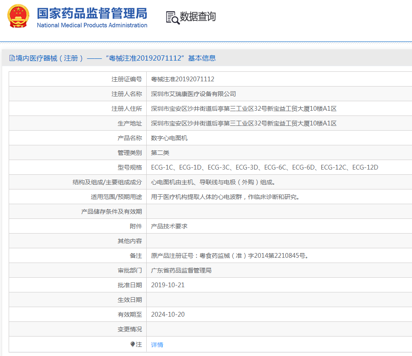This screenshot has width=412, height=356.
Task: Click the 适用范围/预期用途 label
Action: (x=116, y=197)
